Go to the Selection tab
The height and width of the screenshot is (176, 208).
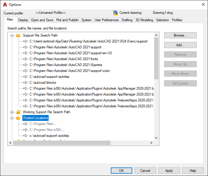coord(163,20)
